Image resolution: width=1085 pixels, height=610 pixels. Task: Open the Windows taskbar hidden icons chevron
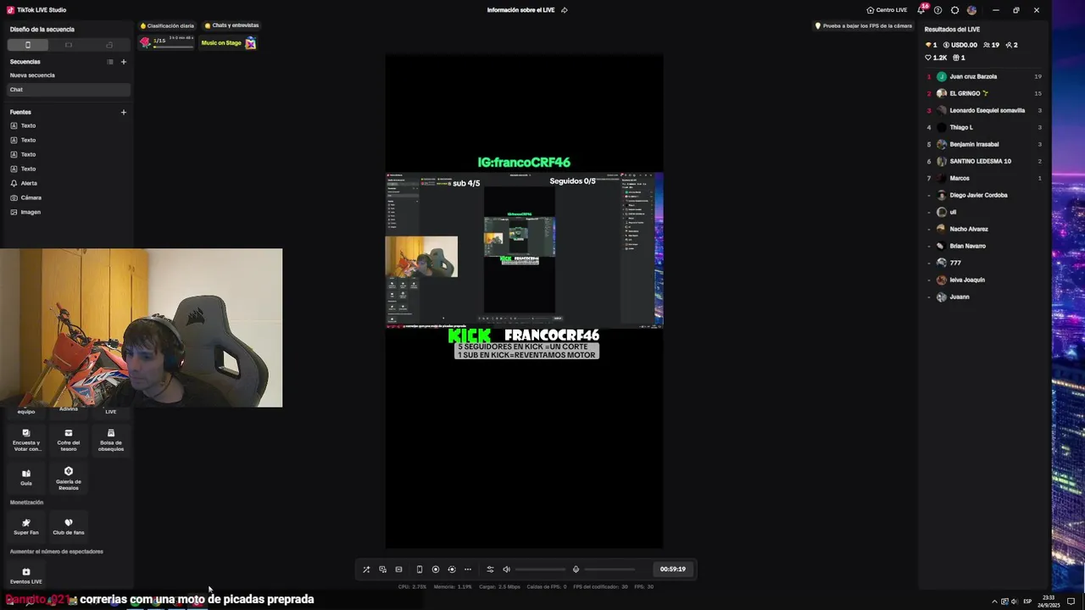[x=994, y=602]
